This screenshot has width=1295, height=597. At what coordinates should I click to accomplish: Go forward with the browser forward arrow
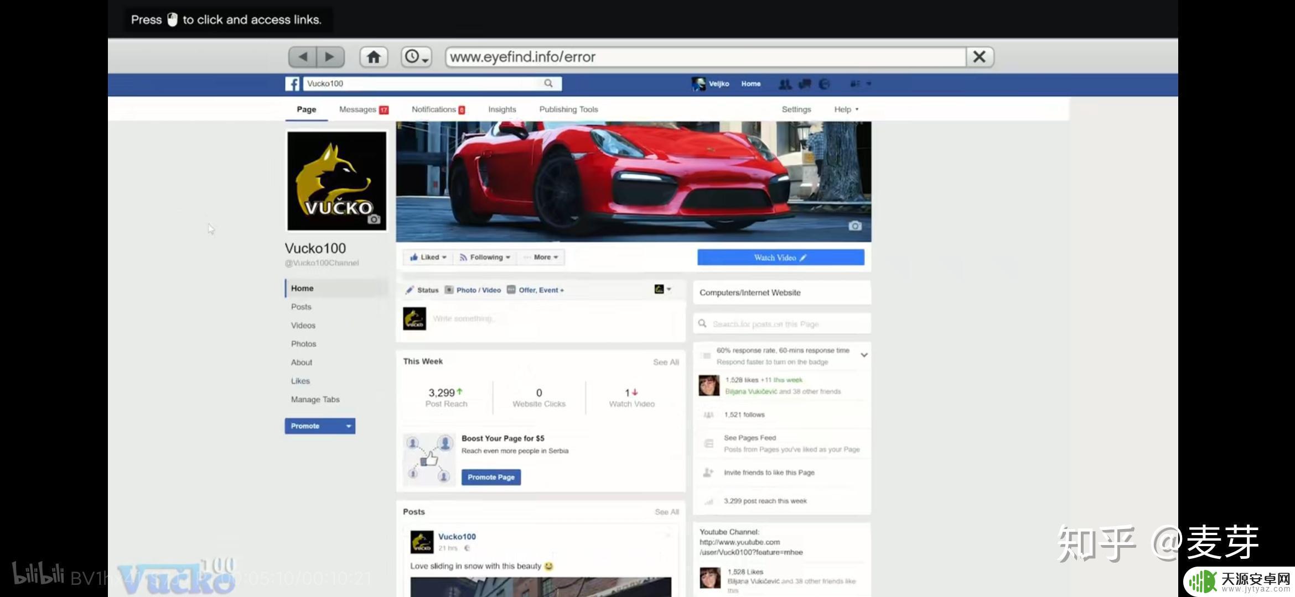coord(330,57)
